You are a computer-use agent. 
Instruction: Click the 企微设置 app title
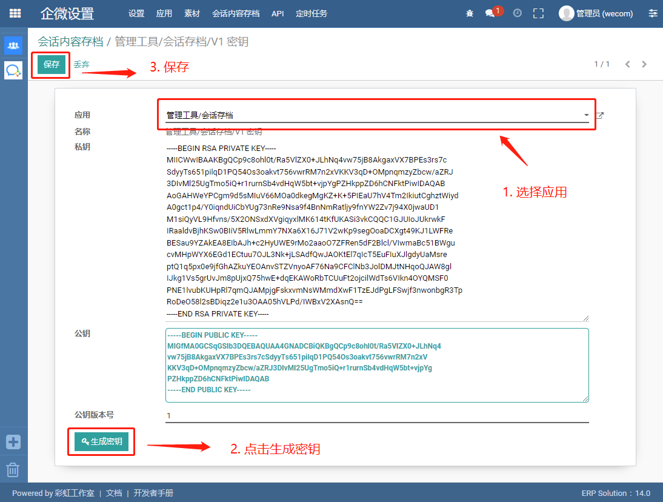pyautogui.click(x=67, y=13)
